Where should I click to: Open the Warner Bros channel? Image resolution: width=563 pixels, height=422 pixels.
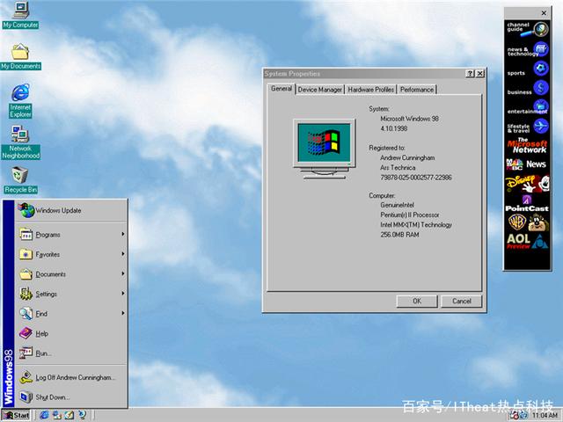(527, 222)
